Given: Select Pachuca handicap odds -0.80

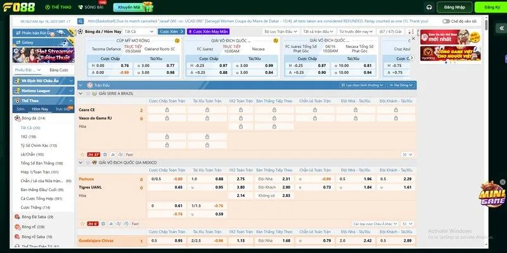Looking at the screenshot, I should [x=178, y=179].
